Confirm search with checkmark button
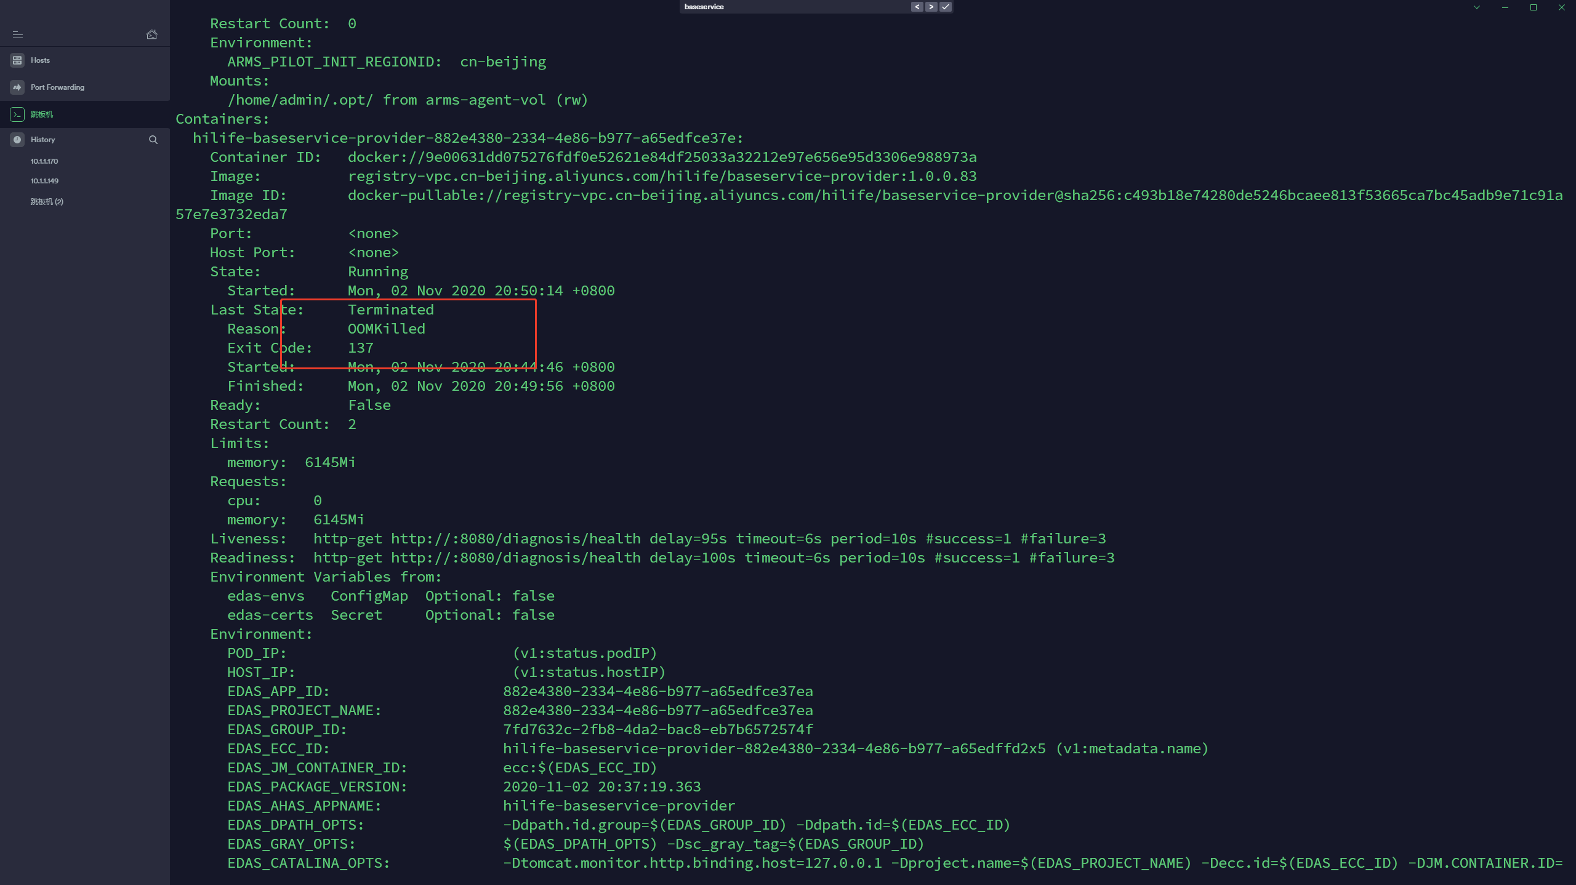1576x885 pixels. click(x=946, y=7)
